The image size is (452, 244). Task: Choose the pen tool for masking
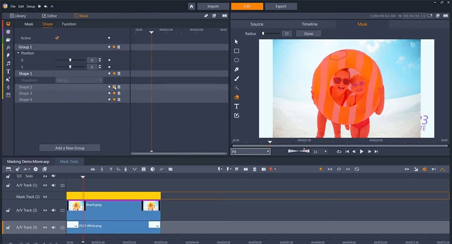pos(236,69)
